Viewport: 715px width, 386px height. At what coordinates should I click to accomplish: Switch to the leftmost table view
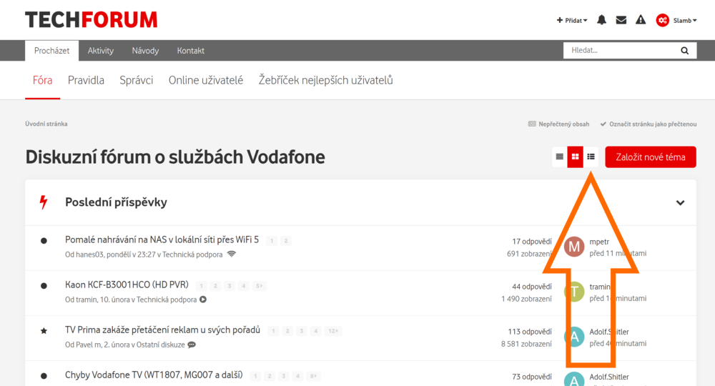coord(560,157)
